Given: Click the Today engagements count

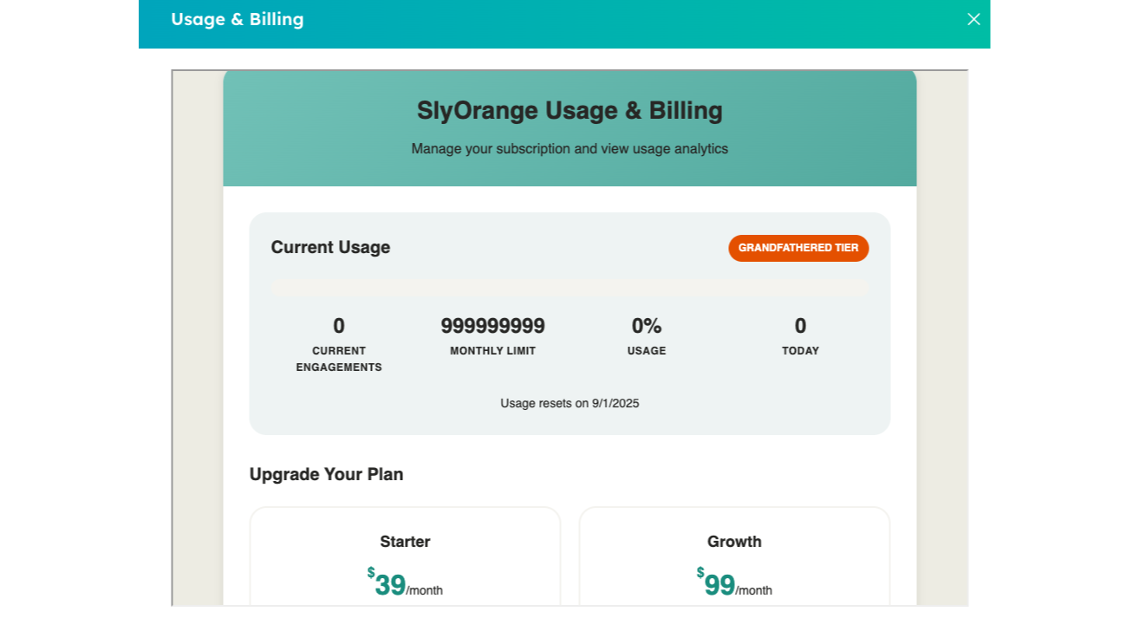Looking at the screenshot, I should (x=800, y=326).
